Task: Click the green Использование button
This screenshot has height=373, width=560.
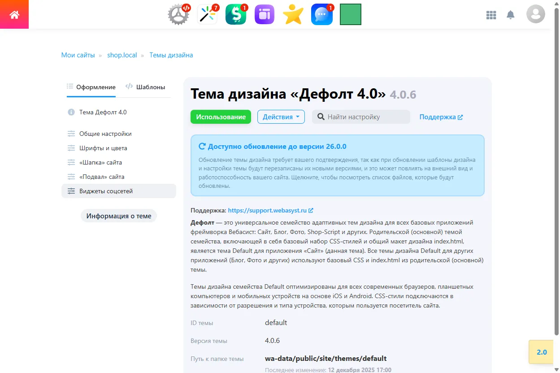Action: 221,117
